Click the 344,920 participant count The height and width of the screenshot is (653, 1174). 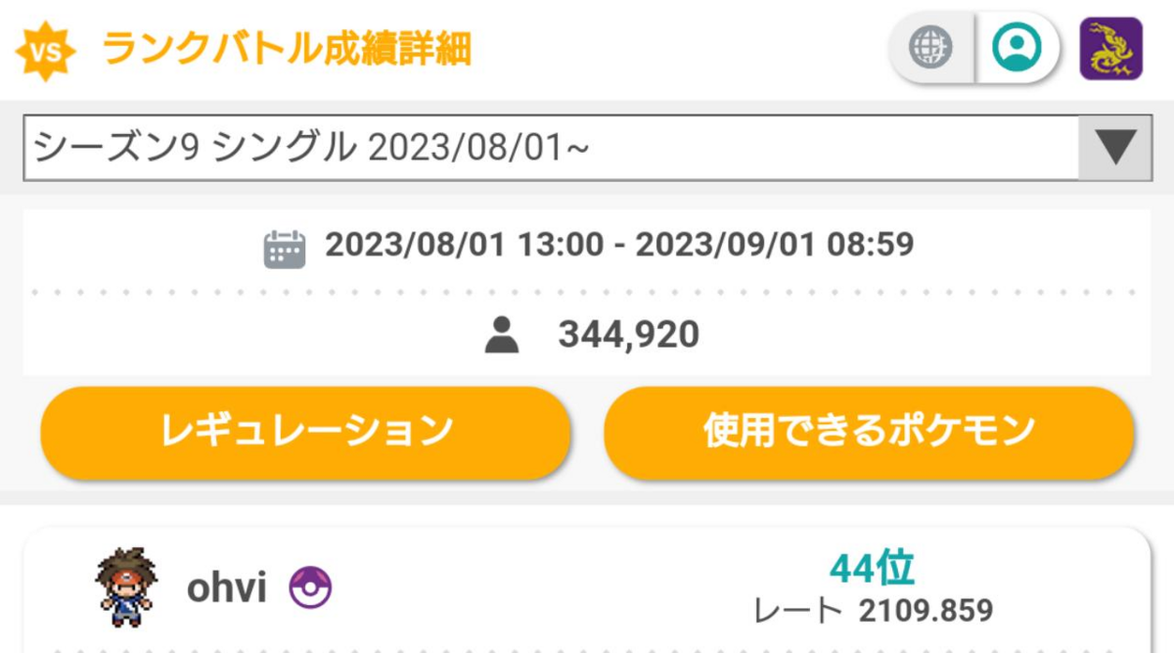[629, 336]
